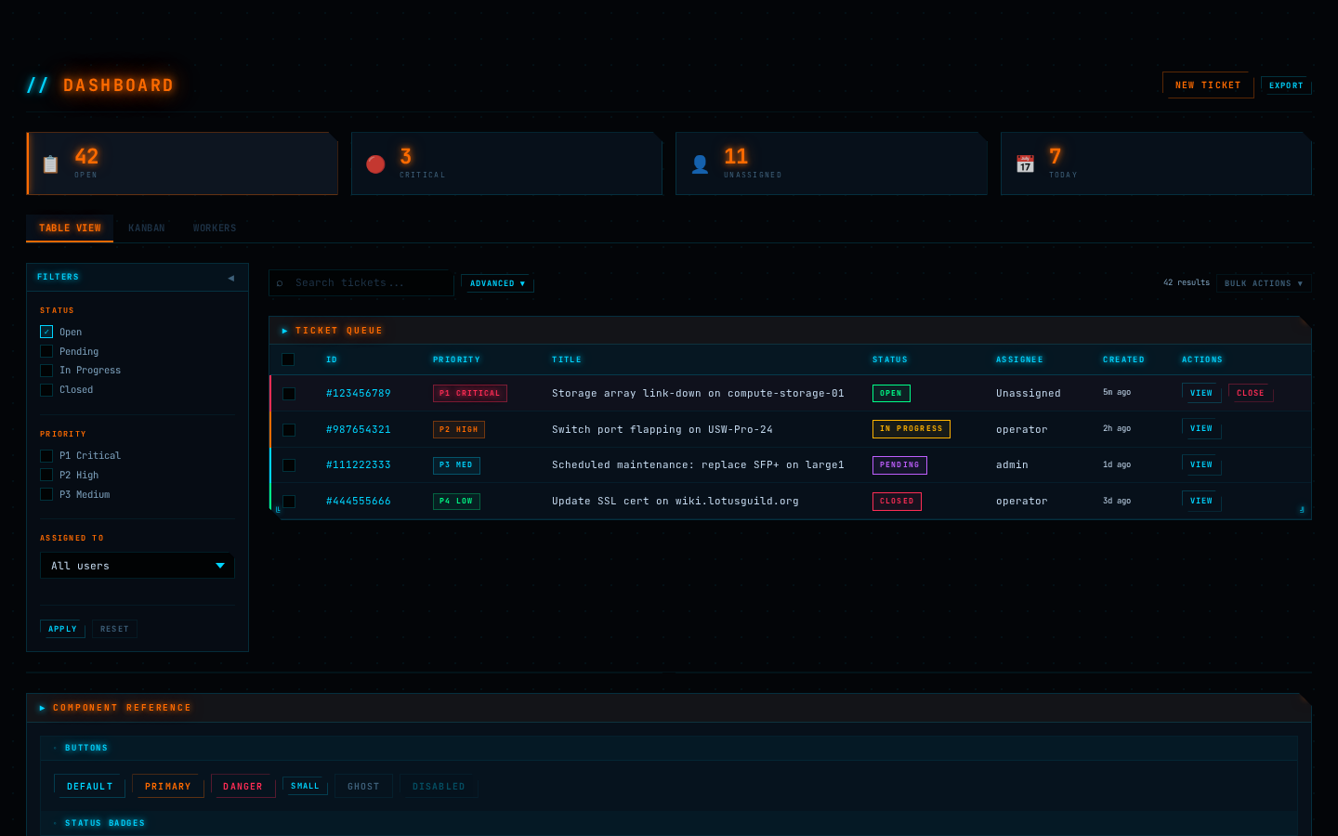Click the IN PROGRESS status badge
Image resolution: width=1338 pixels, height=836 pixels.
[912, 429]
